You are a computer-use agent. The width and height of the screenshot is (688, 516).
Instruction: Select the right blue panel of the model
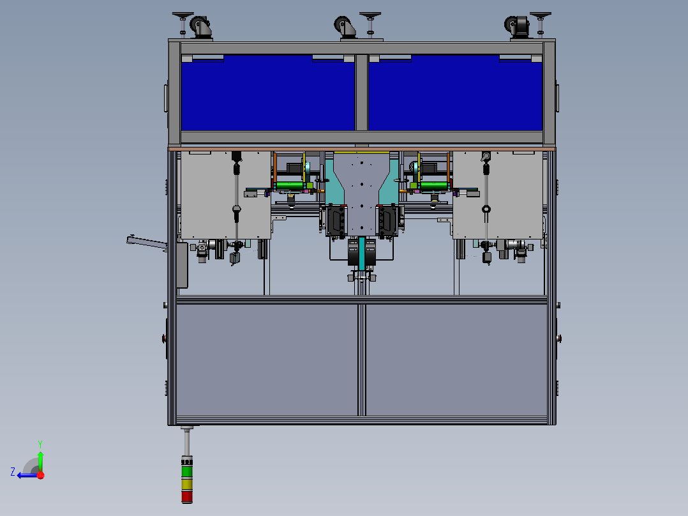pos(456,95)
